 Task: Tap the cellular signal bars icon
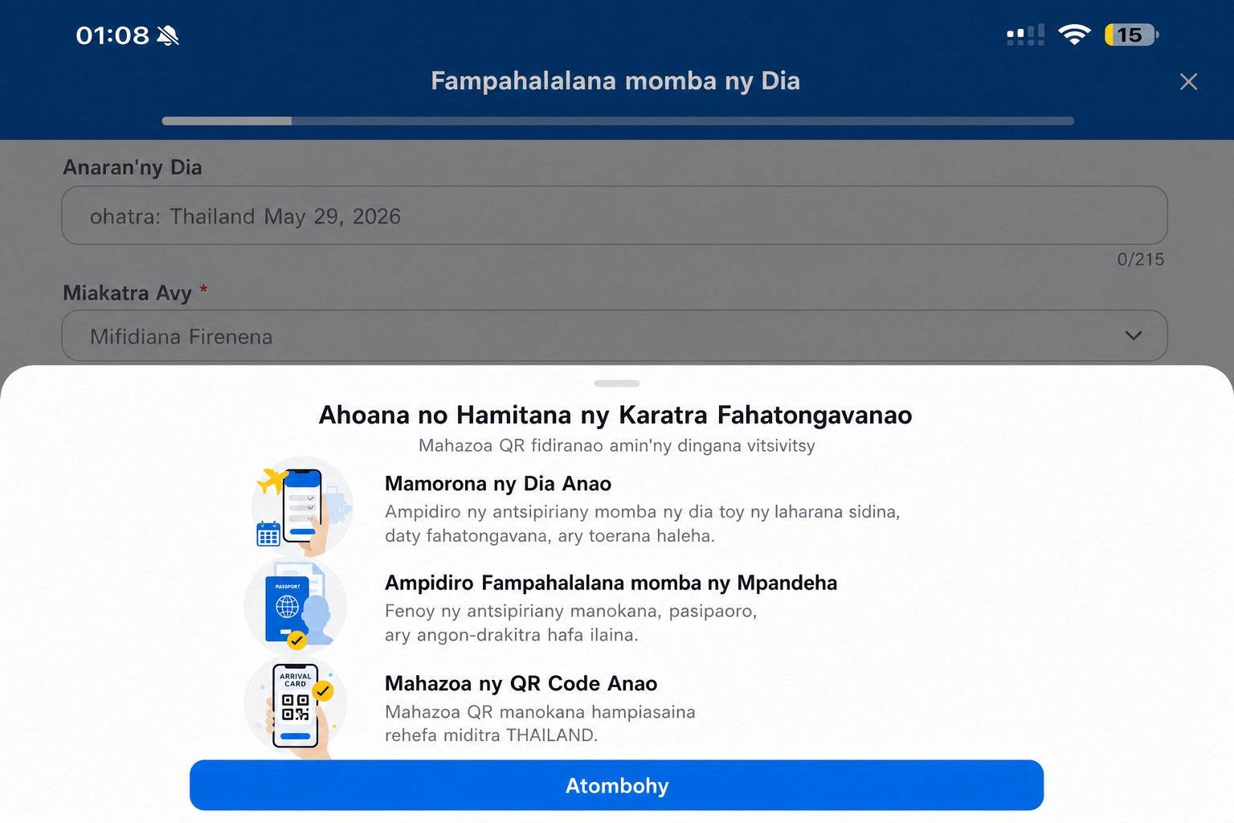tap(1026, 35)
